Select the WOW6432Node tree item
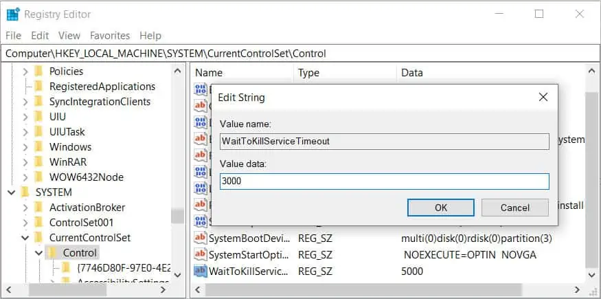Image resolution: width=601 pixels, height=299 pixels. (x=87, y=177)
